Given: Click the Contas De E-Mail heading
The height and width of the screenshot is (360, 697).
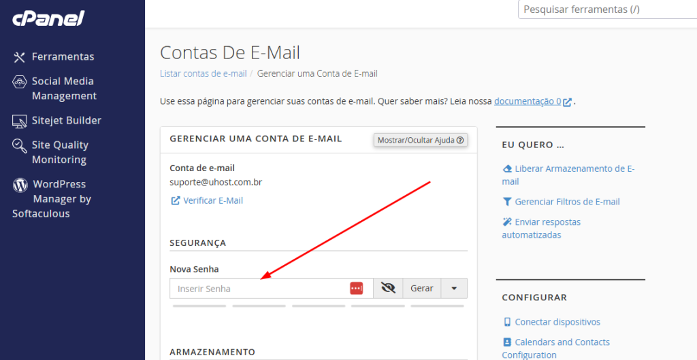Looking at the screenshot, I should [x=230, y=53].
